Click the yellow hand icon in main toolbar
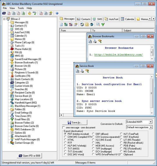This screenshot has width=157, height=166. click(30, 13)
